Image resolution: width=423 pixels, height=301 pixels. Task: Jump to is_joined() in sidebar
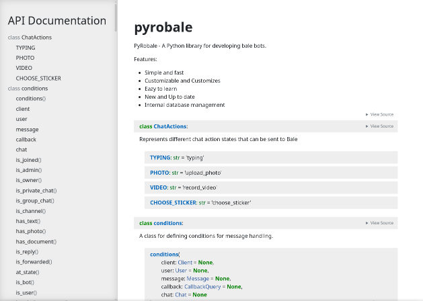click(x=29, y=160)
